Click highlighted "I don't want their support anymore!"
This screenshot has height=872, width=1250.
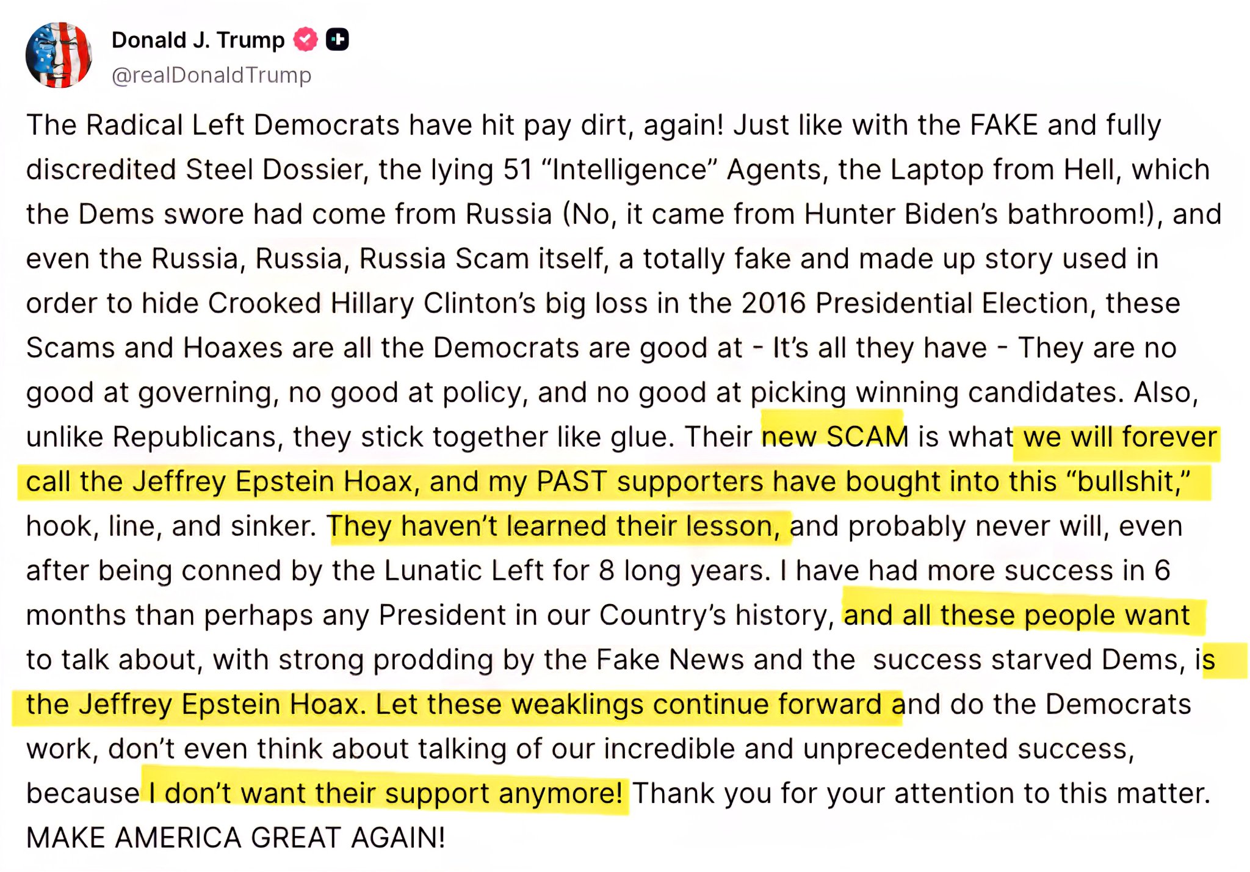tap(385, 793)
